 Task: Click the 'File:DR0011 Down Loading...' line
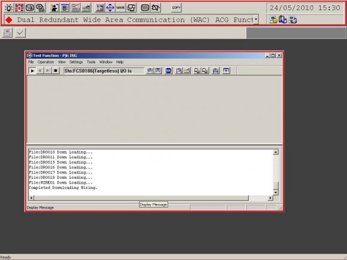click(x=60, y=157)
